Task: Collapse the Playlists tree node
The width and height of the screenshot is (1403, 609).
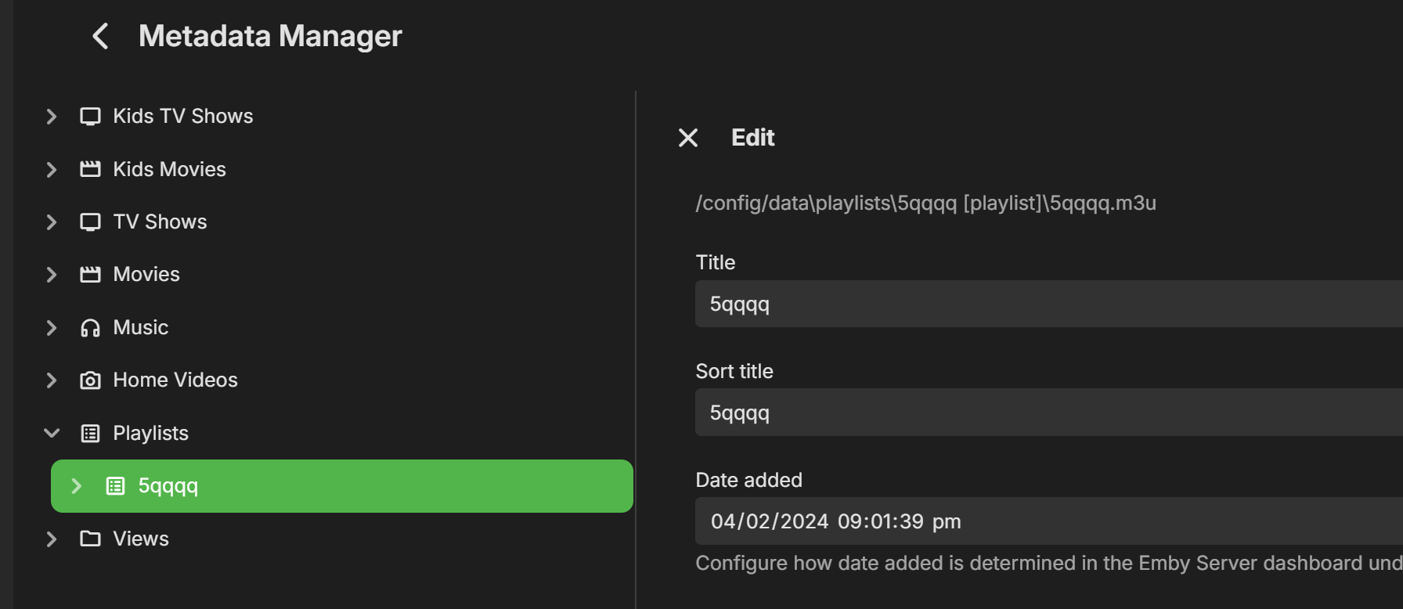Action: pos(52,433)
